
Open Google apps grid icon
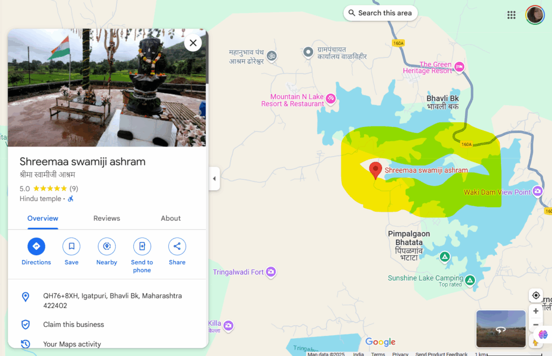511,15
